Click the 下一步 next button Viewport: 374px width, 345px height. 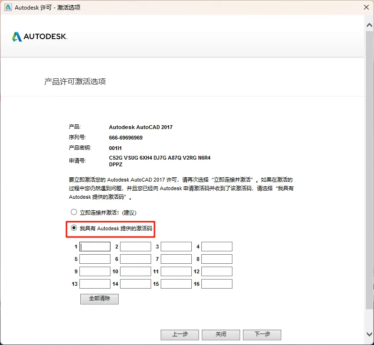[262, 334]
